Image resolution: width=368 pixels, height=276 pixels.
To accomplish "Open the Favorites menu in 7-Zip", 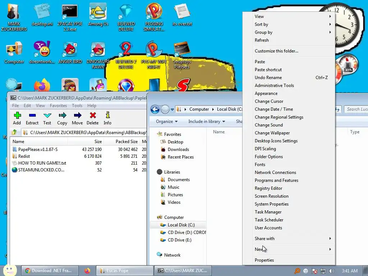I will tap(59, 106).
